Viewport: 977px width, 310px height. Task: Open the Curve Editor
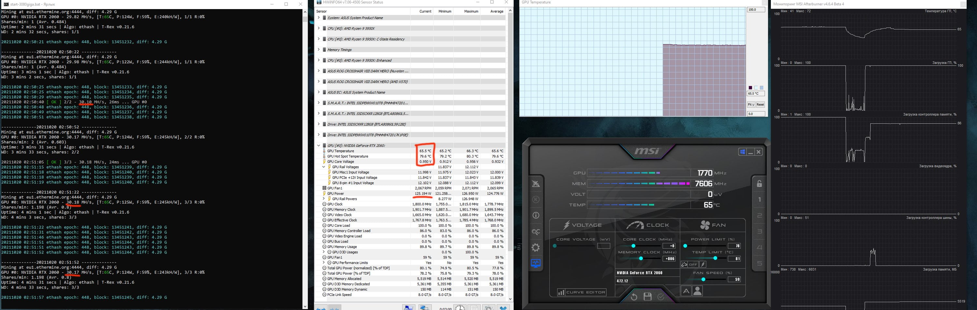581,292
